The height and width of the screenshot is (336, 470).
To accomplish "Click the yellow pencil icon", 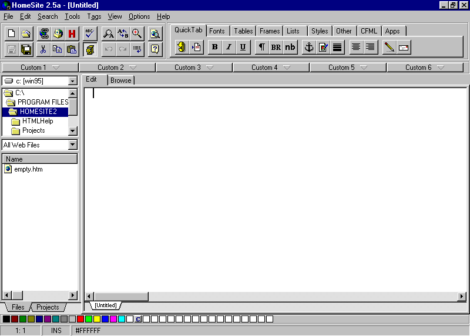I will 389,47.
